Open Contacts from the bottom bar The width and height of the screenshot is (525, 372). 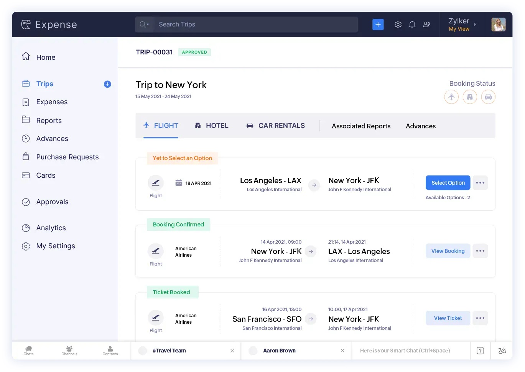[x=110, y=350]
